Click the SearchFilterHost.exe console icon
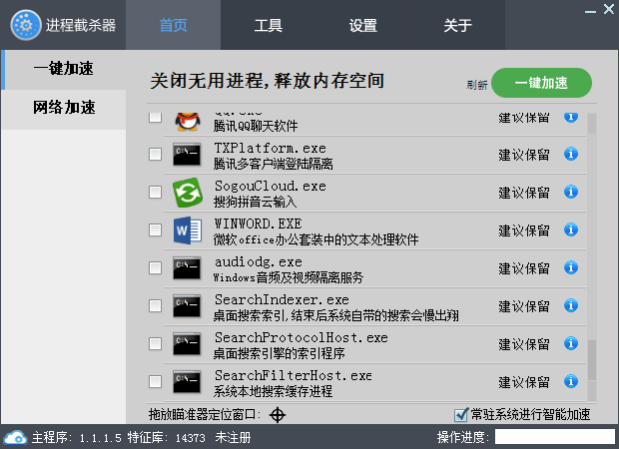Image resolution: width=619 pixels, height=449 pixels. pyautogui.click(x=187, y=381)
